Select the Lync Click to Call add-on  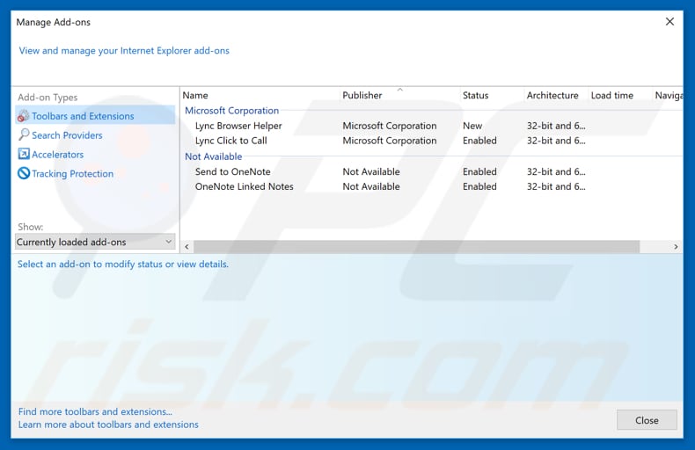click(x=230, y=141)
